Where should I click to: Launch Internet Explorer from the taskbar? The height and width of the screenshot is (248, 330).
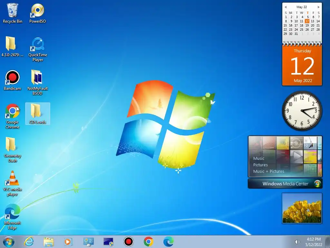pyautogui.click(x=29, y=242)
